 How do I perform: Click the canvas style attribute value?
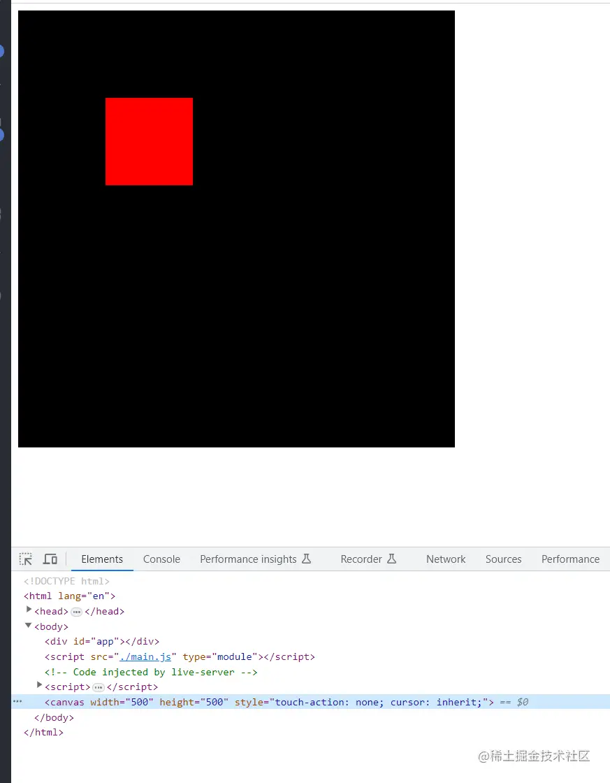tap(379, 702)
